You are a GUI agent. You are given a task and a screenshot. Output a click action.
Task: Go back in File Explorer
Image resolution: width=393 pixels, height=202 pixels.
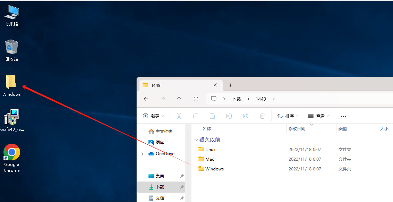[146, 99]
